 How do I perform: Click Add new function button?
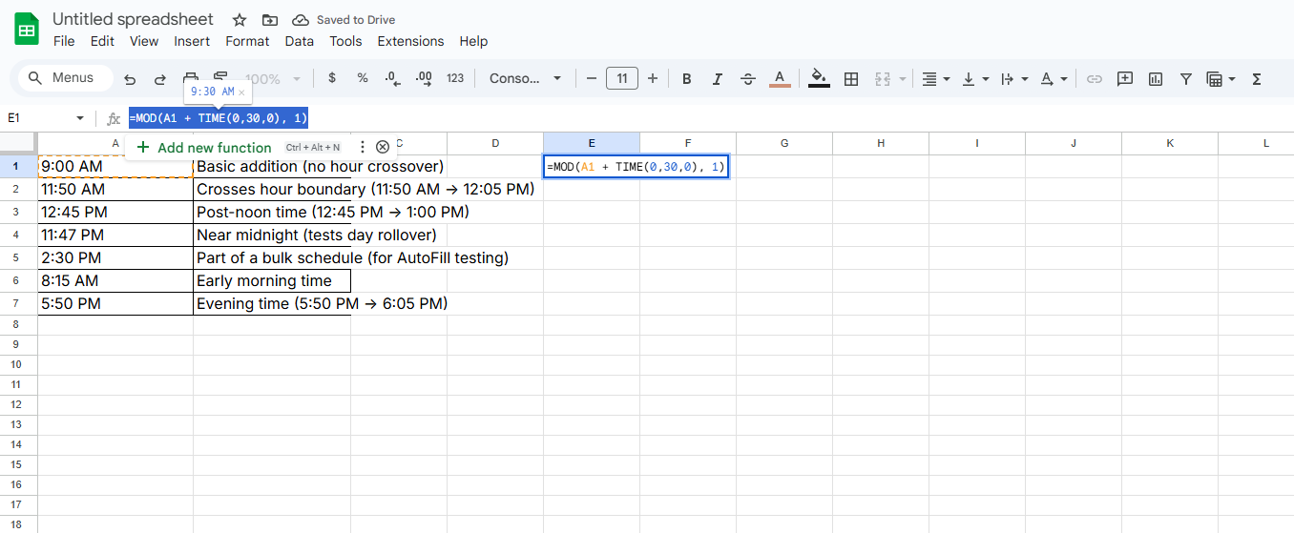pyautogui.click(x=204, y=147)
